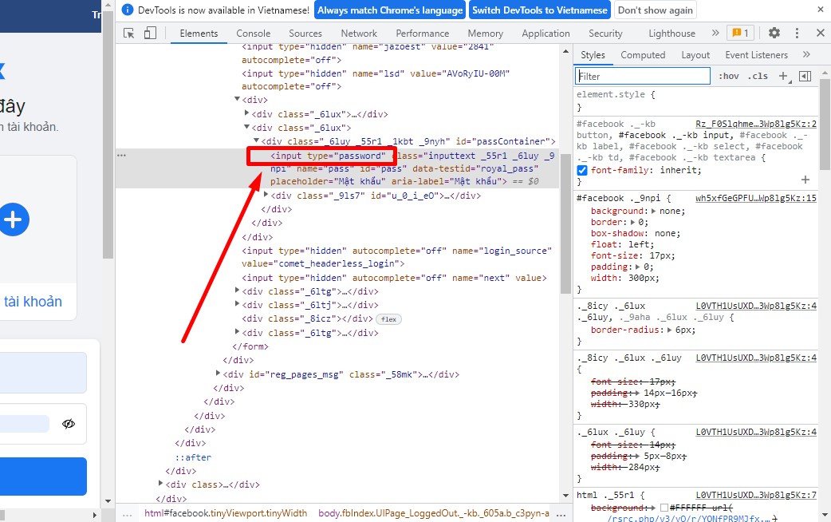Select the Styles sub-tab
This screenshot has height=522, width=831.
tap(593, 54)
